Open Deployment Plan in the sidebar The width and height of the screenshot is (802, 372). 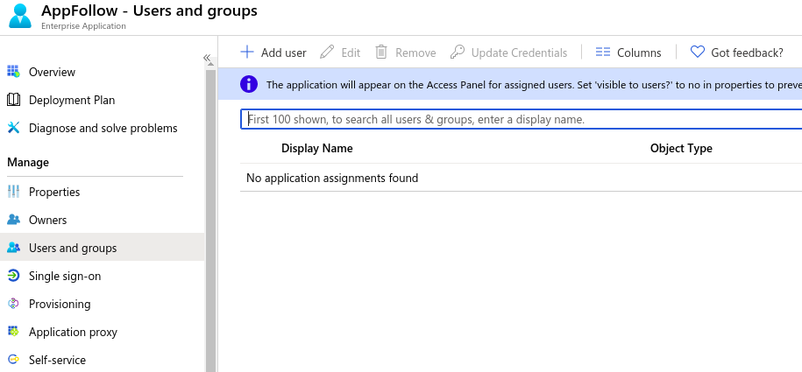click(x=72, y=100)
